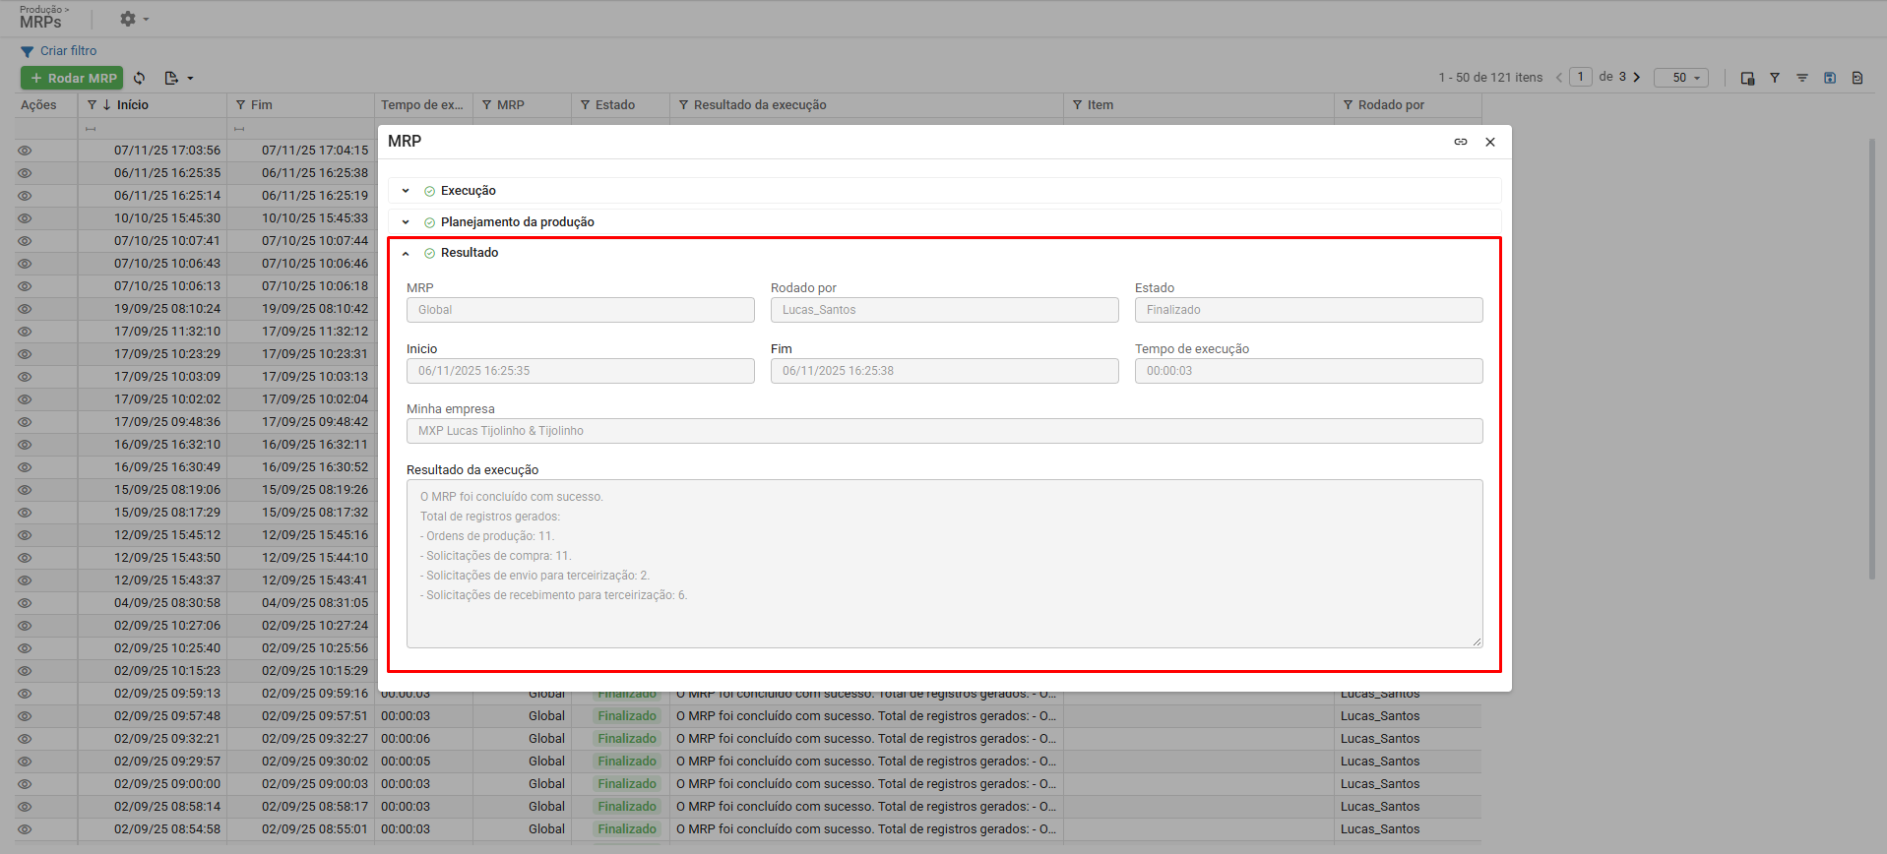Image resolution: width=1887 pixels, height=854 pixels.
Task: Click the Rodar MRP button
Action: (x=72, y=78)
